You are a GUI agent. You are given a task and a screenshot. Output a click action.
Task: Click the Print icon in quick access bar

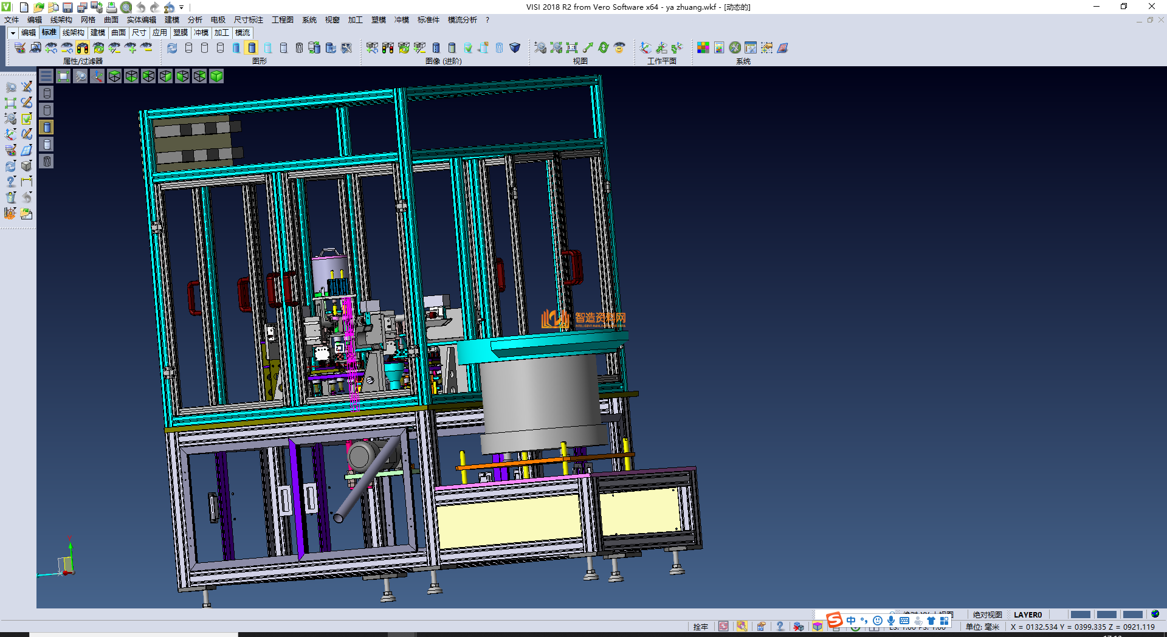pyautogui.click(x=111, y=7)
